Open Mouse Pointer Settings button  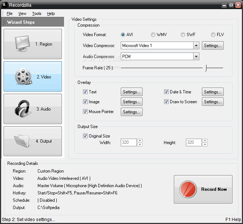point(132,112)
